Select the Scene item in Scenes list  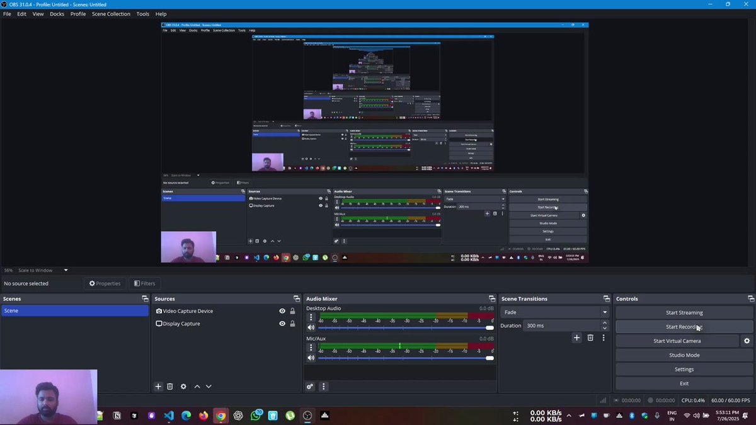point(75,311)
